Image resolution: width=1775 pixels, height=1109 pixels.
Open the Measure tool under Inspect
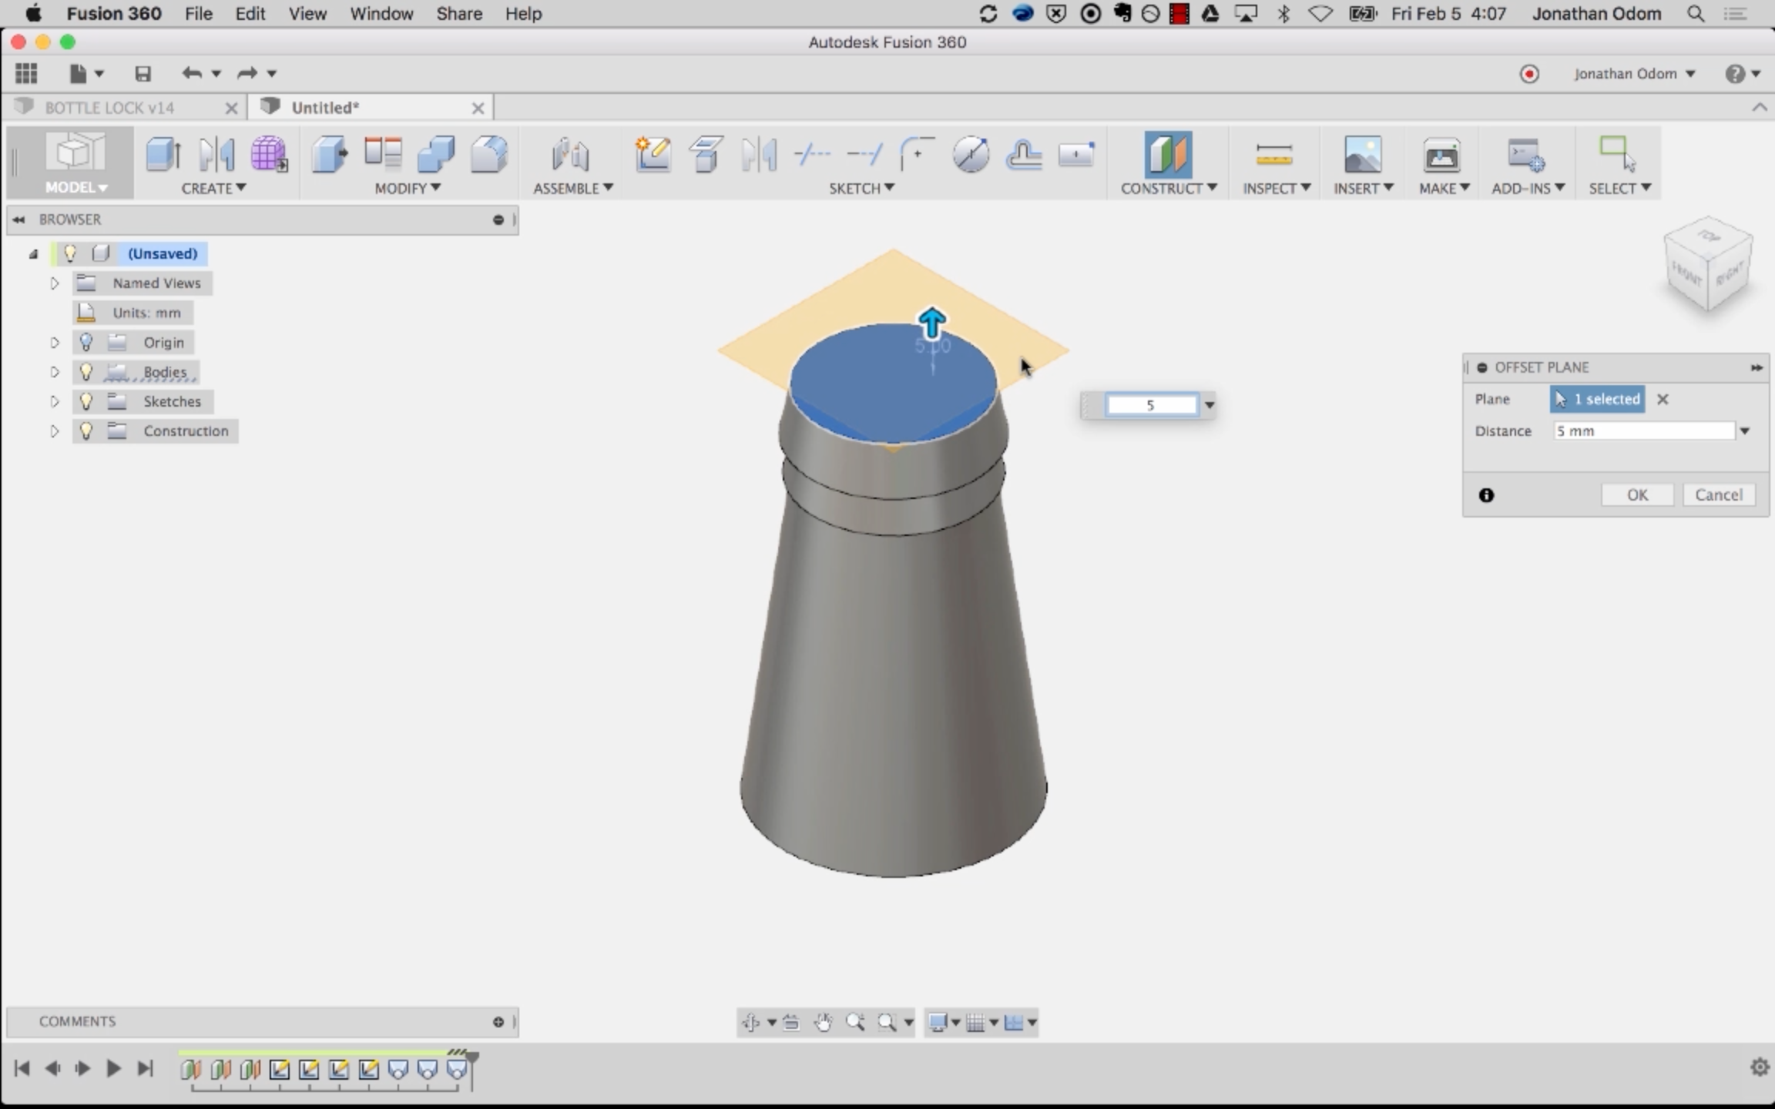(x=1273, y=155)
